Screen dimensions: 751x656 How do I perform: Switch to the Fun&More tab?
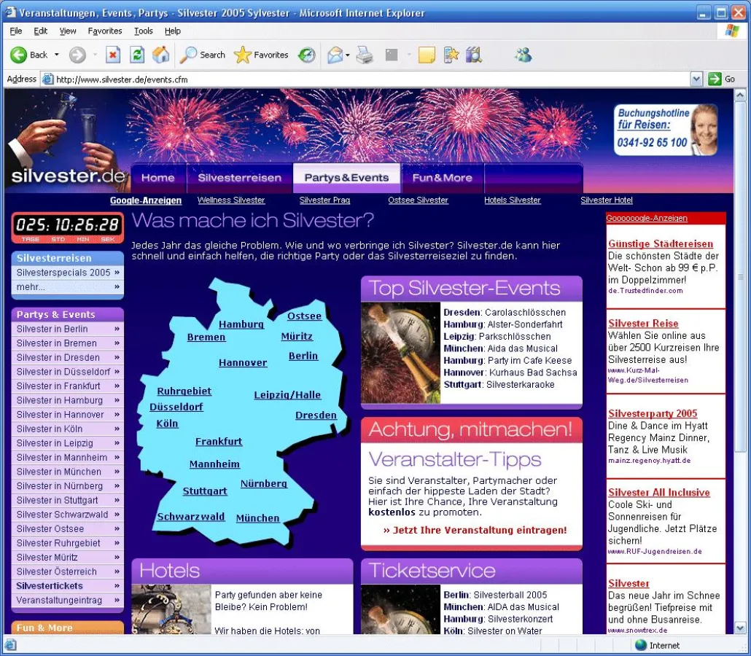[x=443, y=178]
